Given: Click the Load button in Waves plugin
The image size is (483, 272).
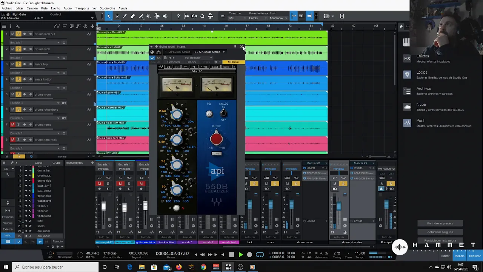Looking at the screenshot, I should coord(215,67).
